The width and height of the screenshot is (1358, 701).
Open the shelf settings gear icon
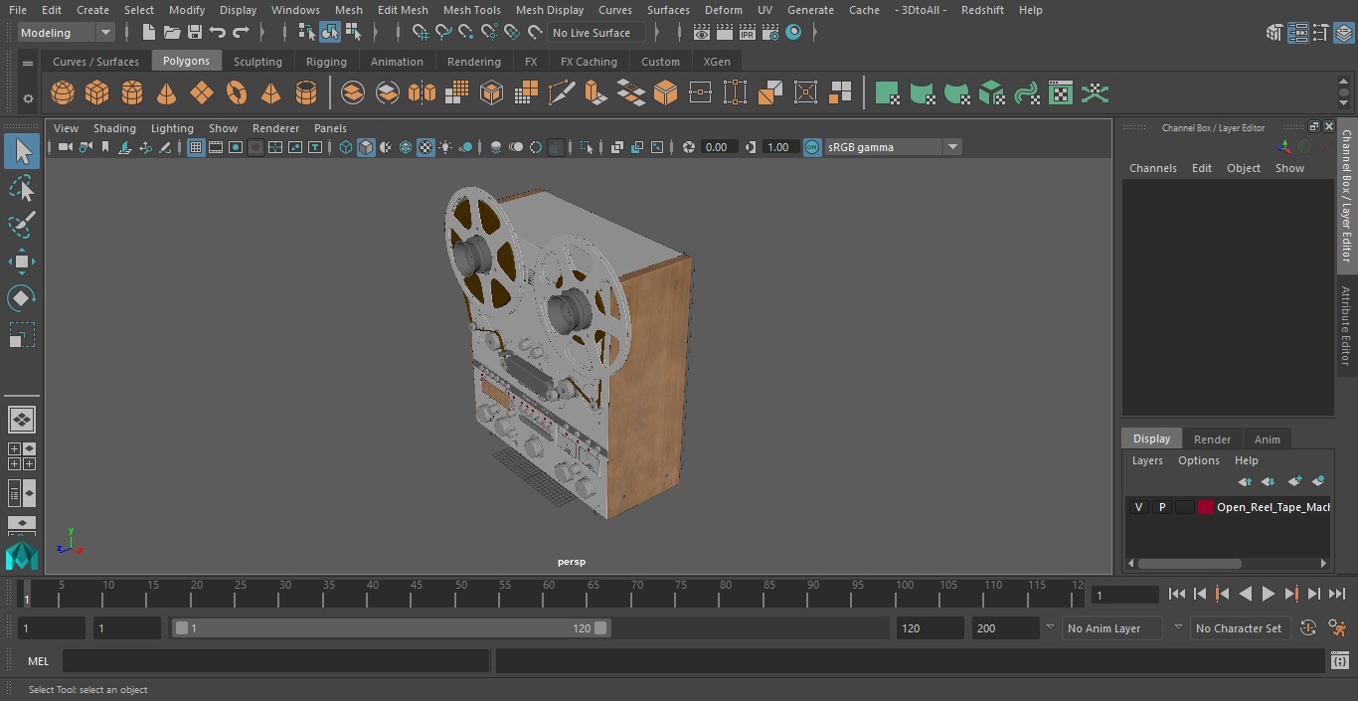[28, 97]
